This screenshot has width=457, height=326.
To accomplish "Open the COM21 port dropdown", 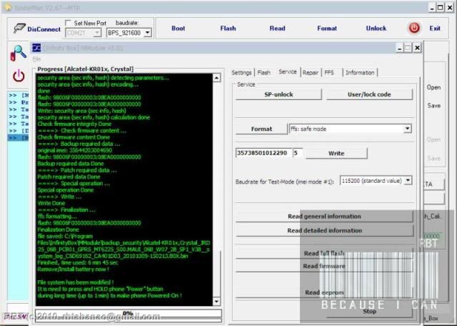I will (98, 33).
